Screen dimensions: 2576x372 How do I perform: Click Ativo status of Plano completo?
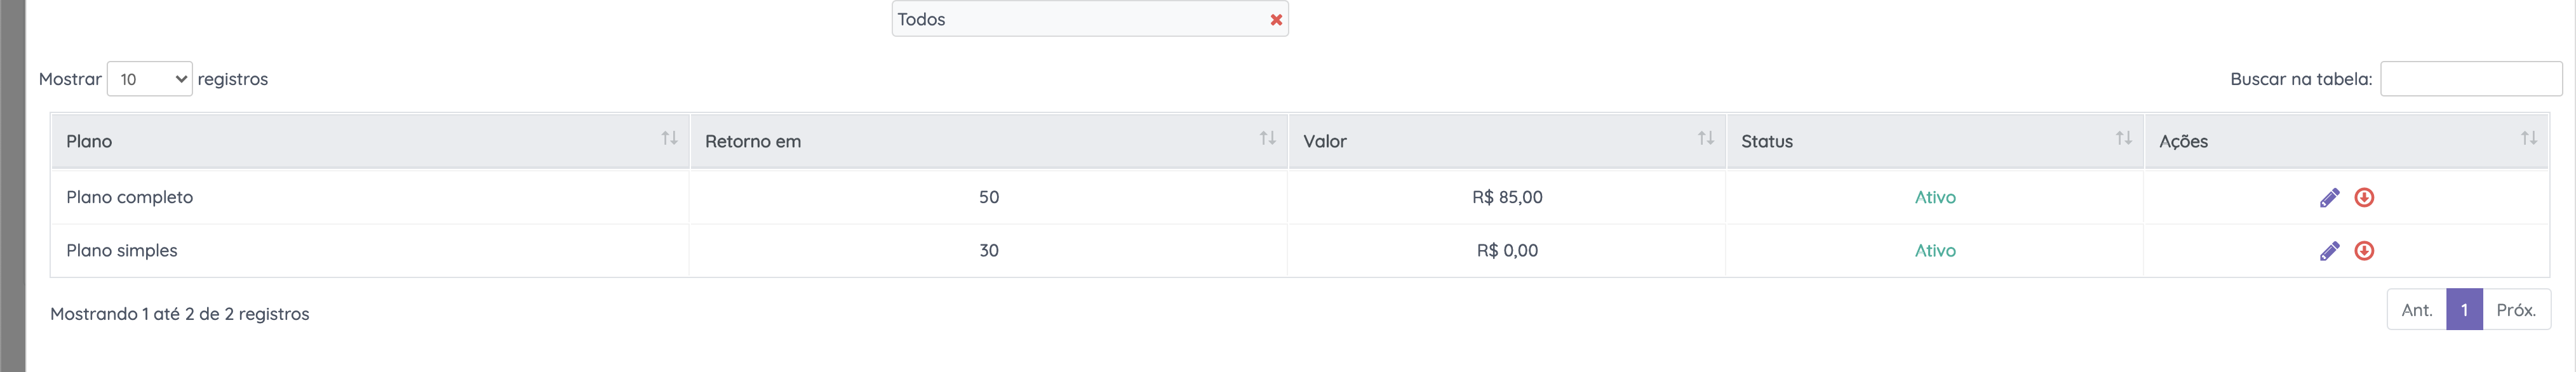tap(1935, 198)
